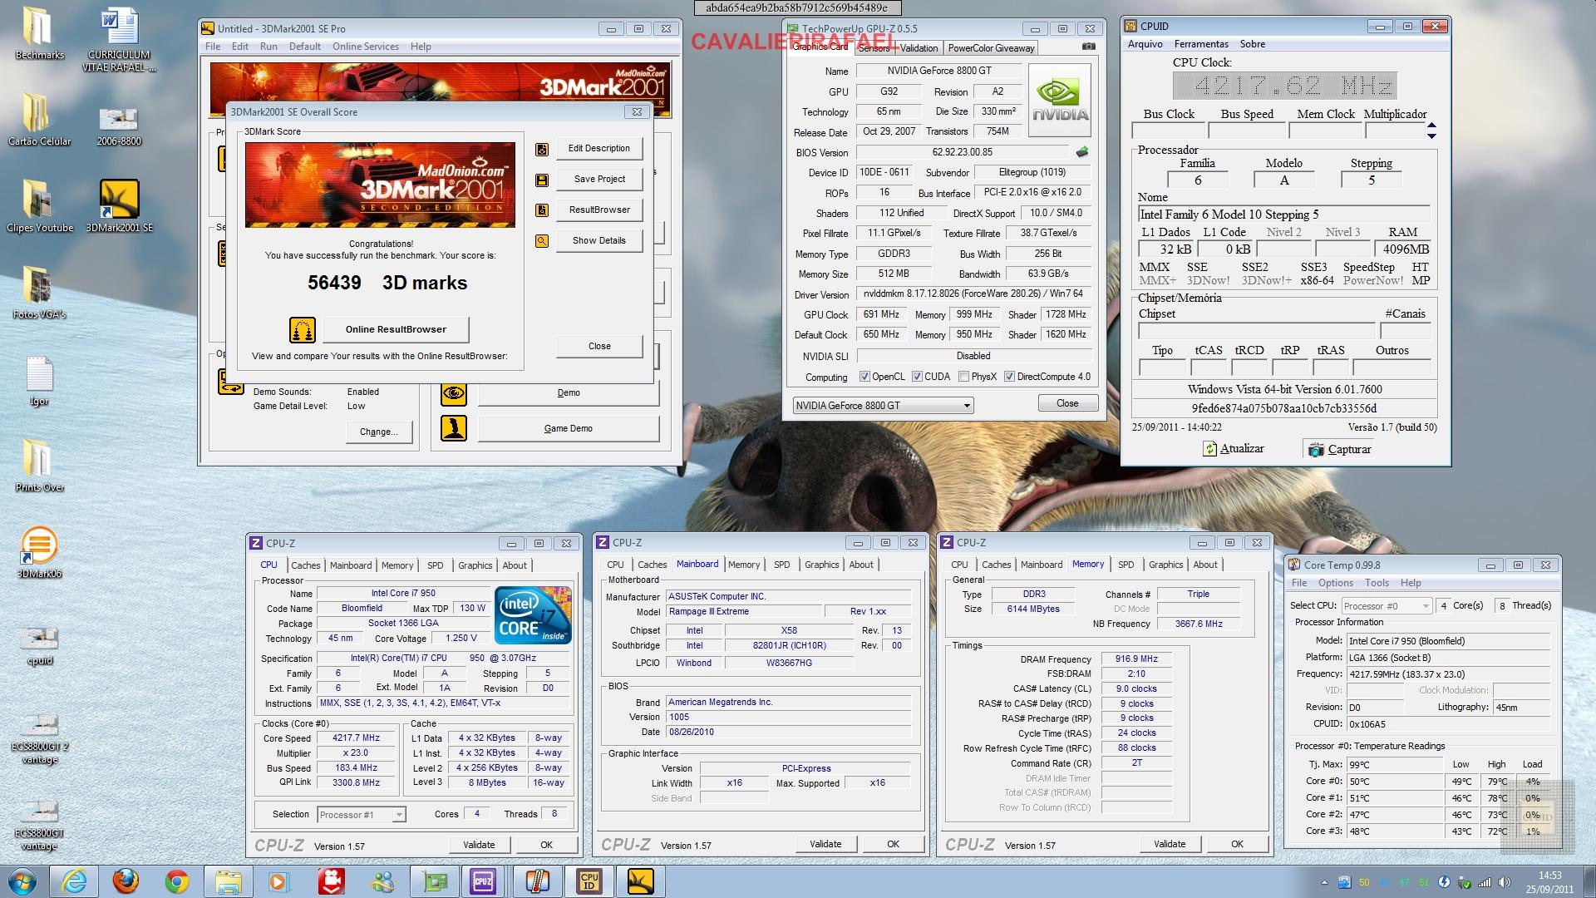Open the CPUID taskbar icon
The image size is (1596, 898).
pyautogui.click(x=589, y=881)
